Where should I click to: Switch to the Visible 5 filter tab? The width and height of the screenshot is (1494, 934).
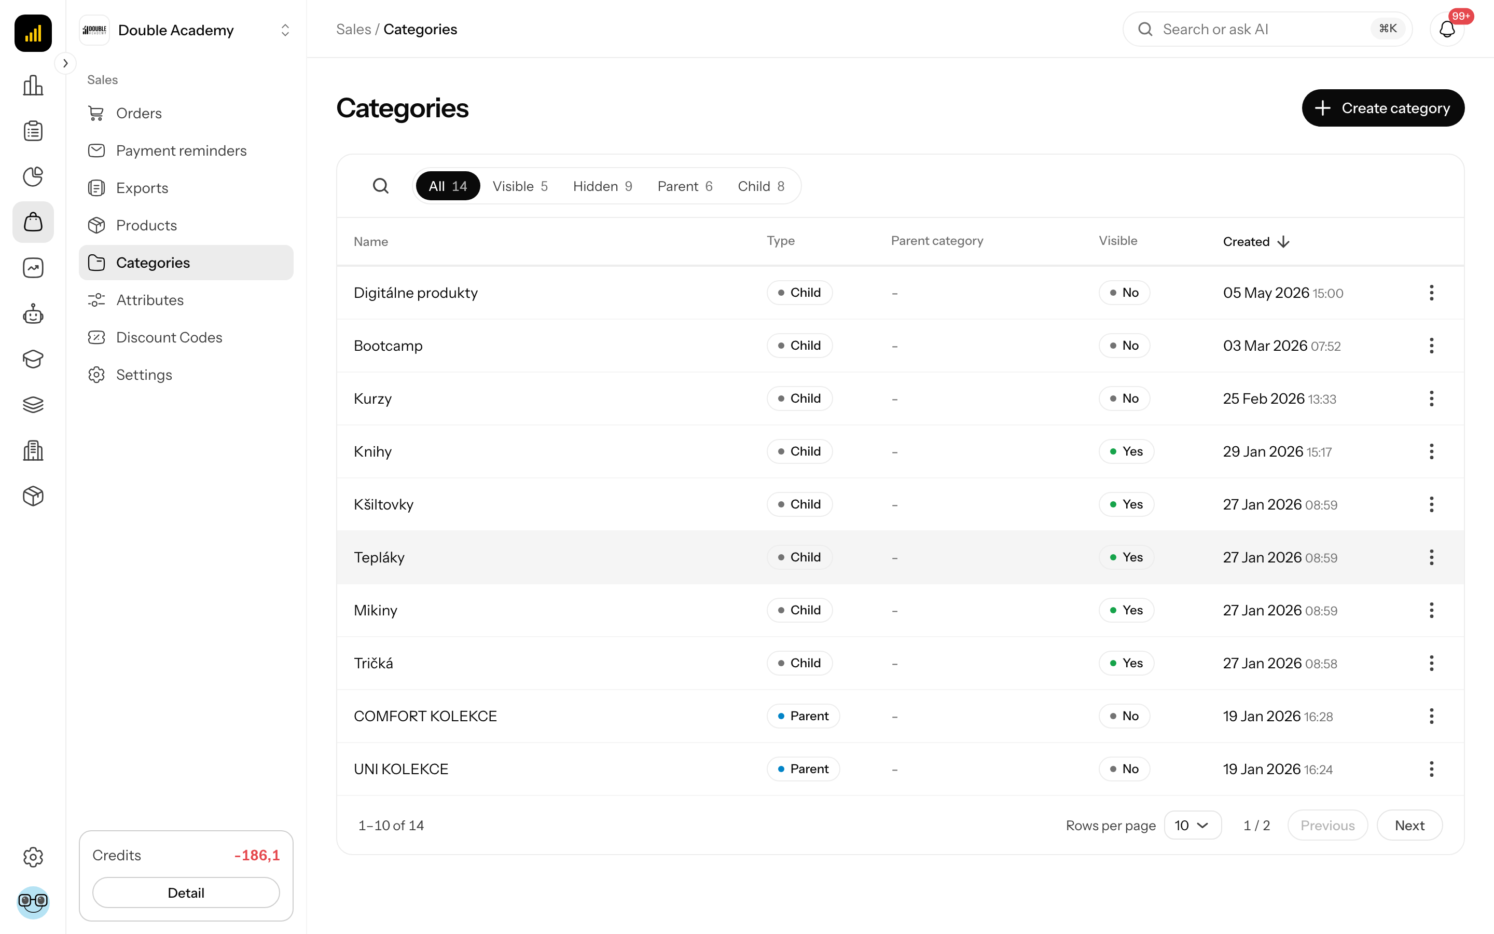click(520, 186)
